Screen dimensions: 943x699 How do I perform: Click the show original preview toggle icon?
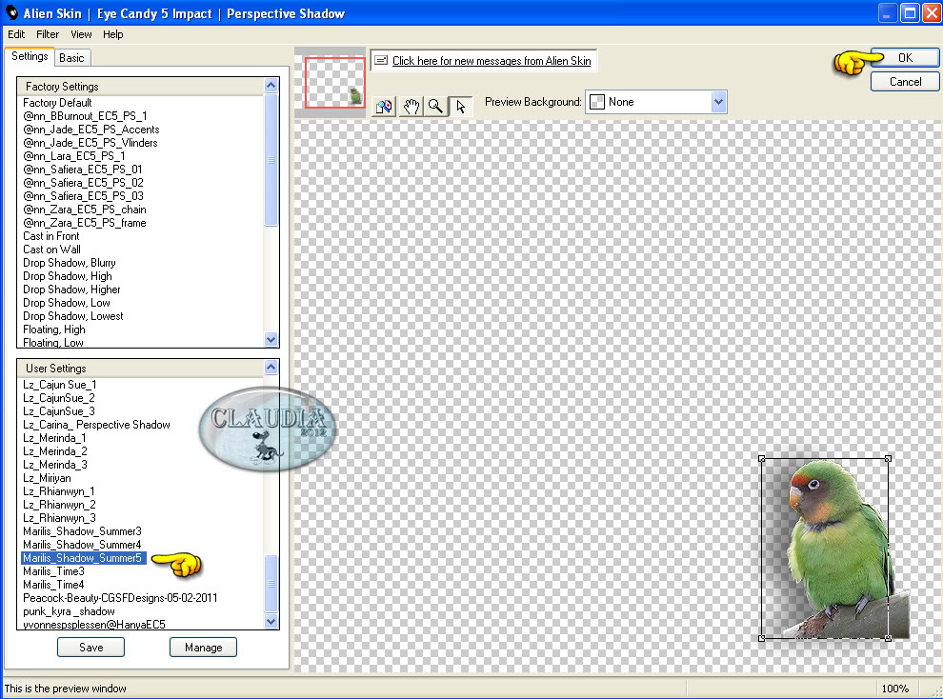(384, 107)
